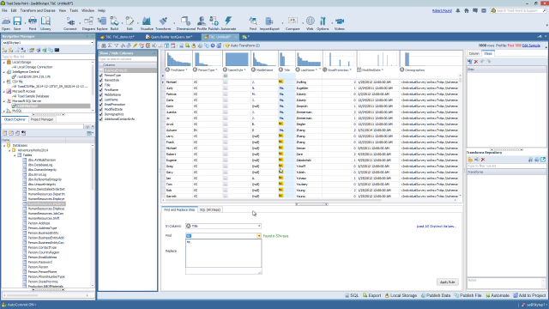This screenshot has width=549, height=309.
Task: Click the FirstName column histogram
Action: click(178, 59)
